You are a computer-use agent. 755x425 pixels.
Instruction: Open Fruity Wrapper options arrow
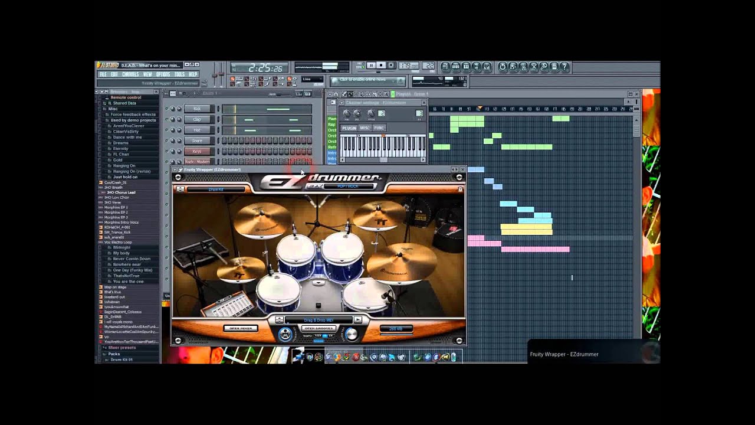[x=174, y=169]
